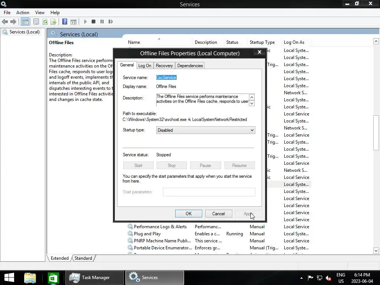The height and width of the screenshot is (285, 380).
Task: Click the services list scrollbar up arrow
Action: pyautogui.click(x=376, y=41)
